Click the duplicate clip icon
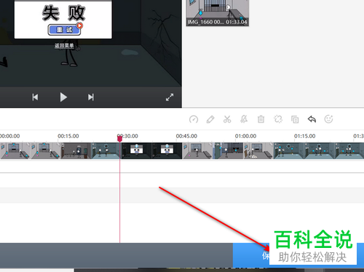Viewport: 364px width, 272px height. click(295, 120)
